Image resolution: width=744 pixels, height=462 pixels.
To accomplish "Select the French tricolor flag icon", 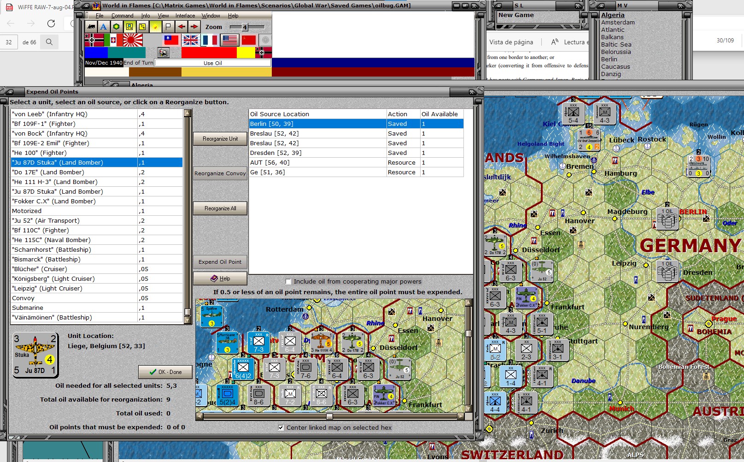I will click(210, 40).
